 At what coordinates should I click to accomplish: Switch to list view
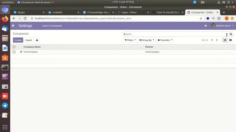pos(225,40)
